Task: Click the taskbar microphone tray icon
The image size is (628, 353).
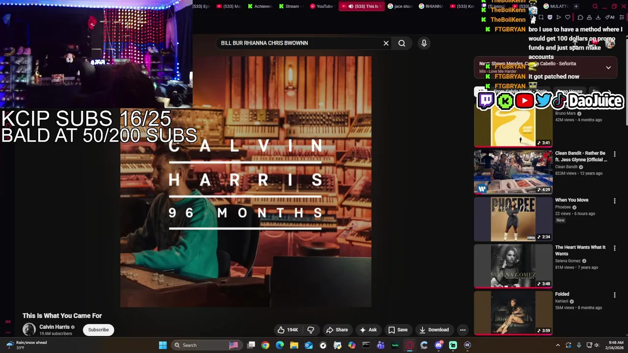Action: [579, 345]
